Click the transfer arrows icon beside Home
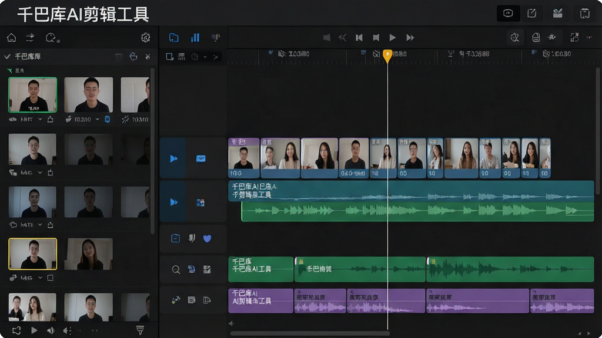This screenshot has width=602, height=338. (x=30, y=37)
